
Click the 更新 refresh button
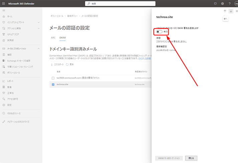(70, 65)
